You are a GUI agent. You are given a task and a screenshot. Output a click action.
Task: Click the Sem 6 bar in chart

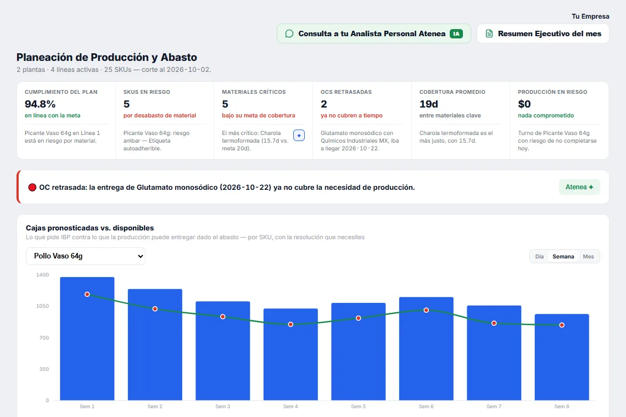426,349
